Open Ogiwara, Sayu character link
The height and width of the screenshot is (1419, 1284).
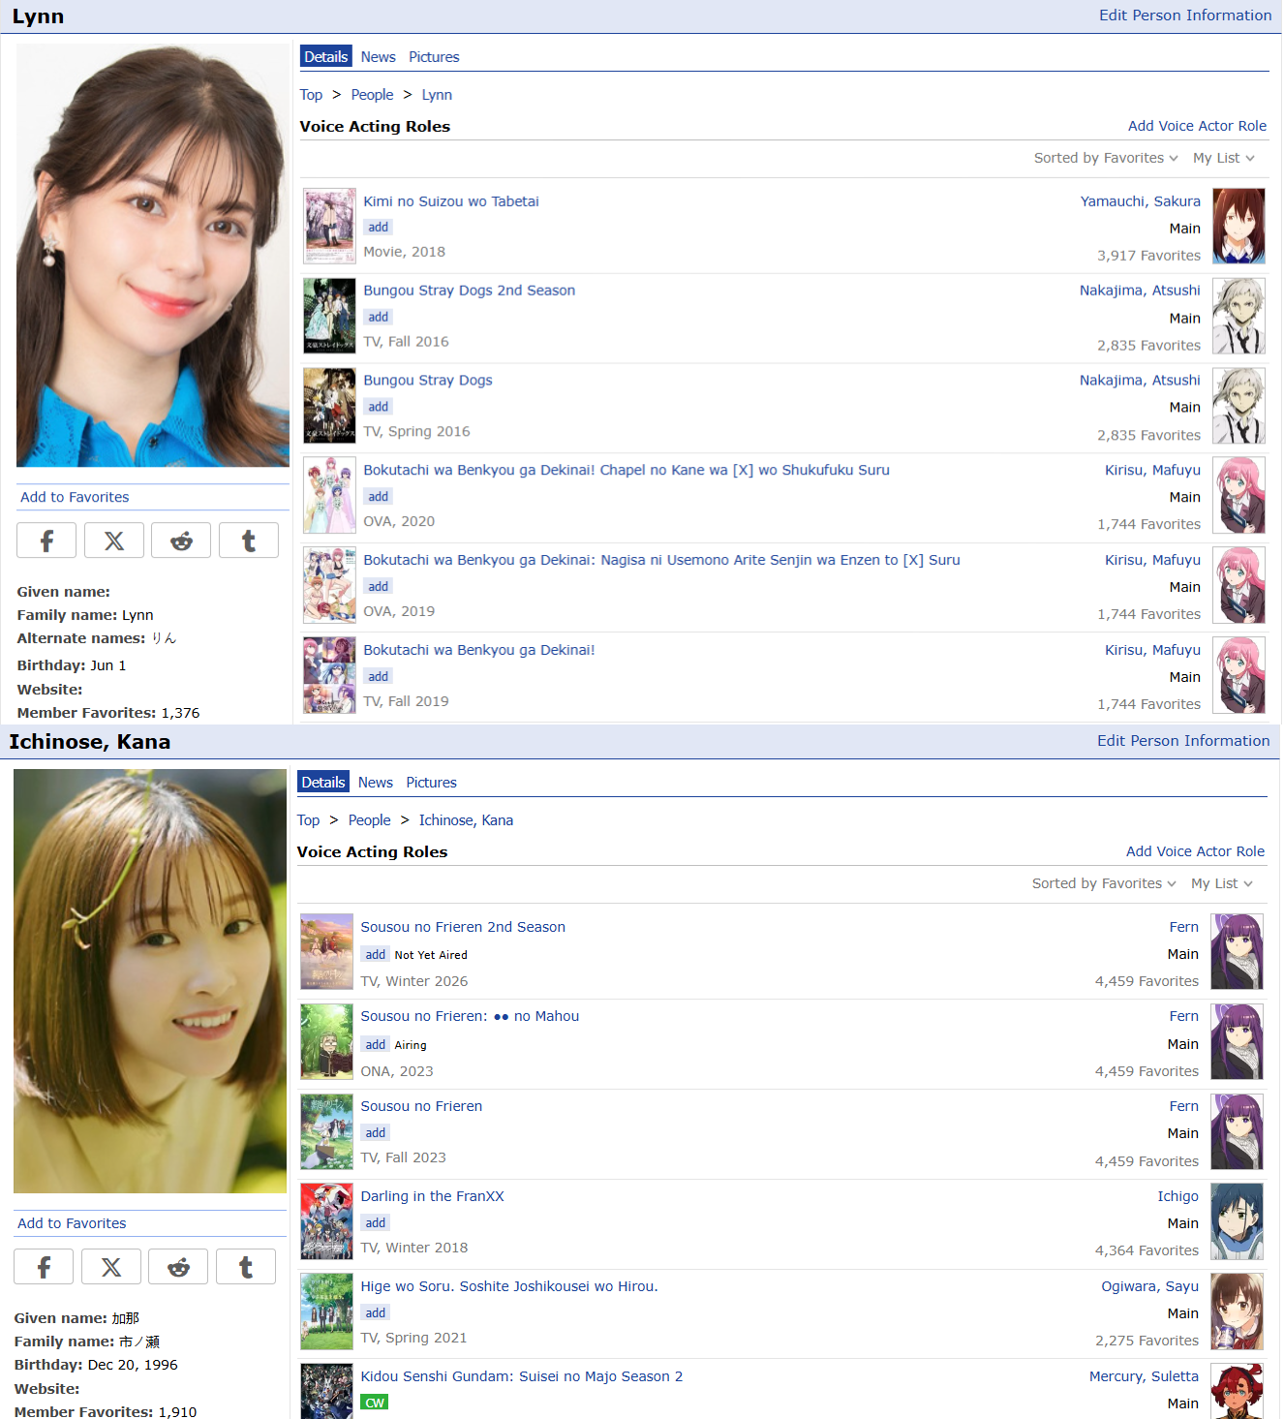[1149, 1286]
